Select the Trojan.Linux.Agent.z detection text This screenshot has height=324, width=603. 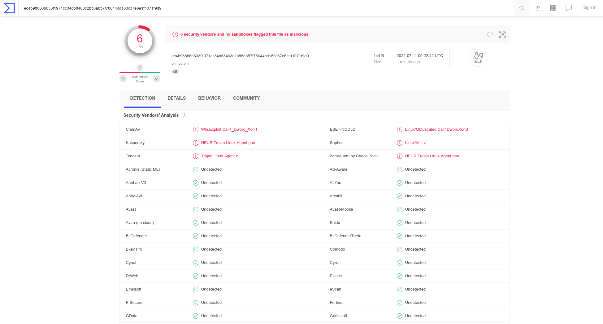point(219,156)
